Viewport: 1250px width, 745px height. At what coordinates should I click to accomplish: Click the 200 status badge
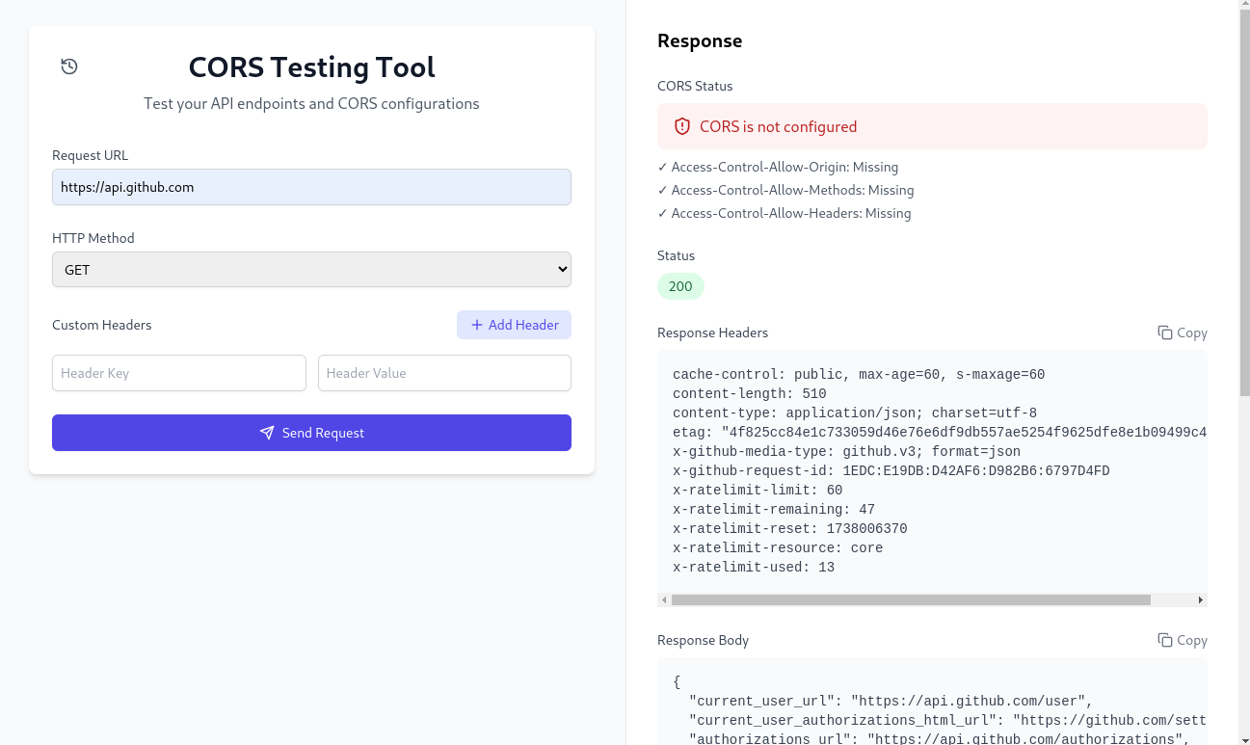click(x=680, y=286)
